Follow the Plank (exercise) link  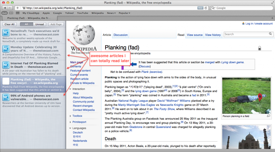coord(152,72)
